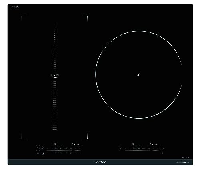Tap the right round zone power button
200x169 pixels.
(x=121, y=148)
